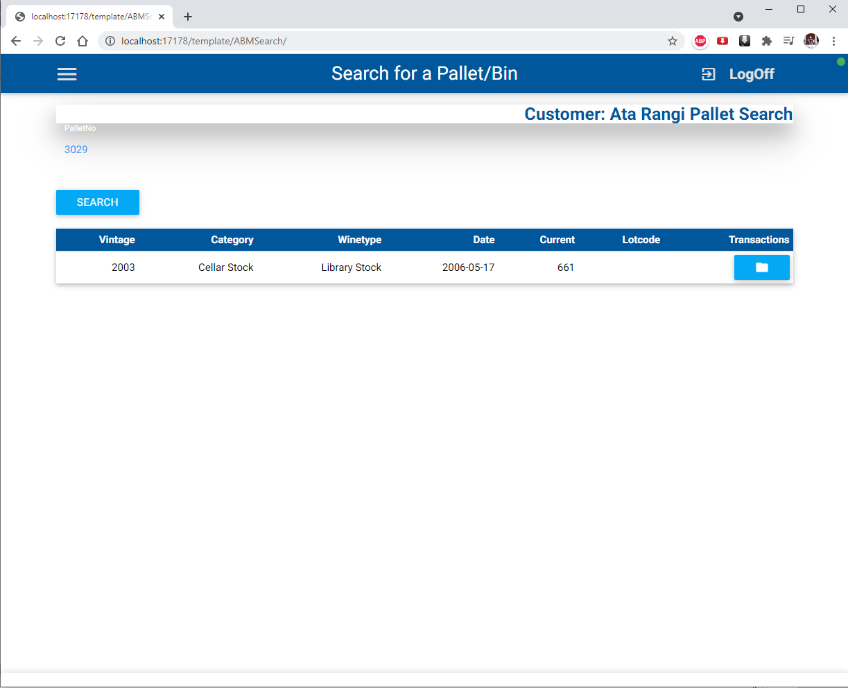This screenshot has height=688, width=848.
Task: Go forward in browser history
Action: click(38, 41)
